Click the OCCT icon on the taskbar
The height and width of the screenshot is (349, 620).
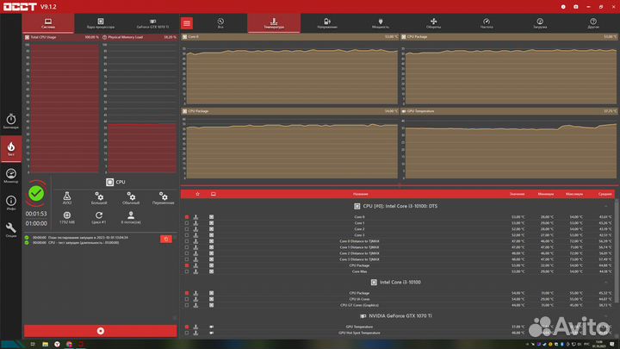click(81, 344)
